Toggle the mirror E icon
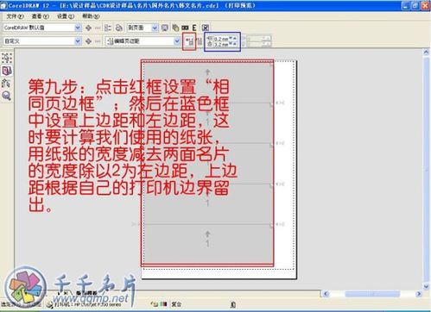Screen dimensions: 431x312 194,28
